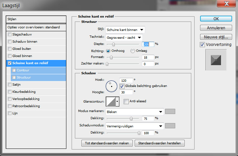This screenshot has width=238, height=156.
Task: Uncheck Schuine kant en reliëf checkbox
Action: coord(9,63)
